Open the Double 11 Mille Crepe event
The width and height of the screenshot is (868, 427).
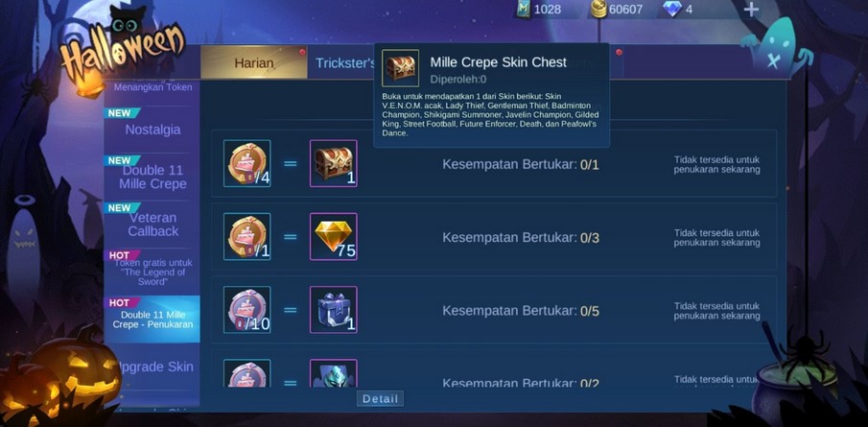coord(152,177)
